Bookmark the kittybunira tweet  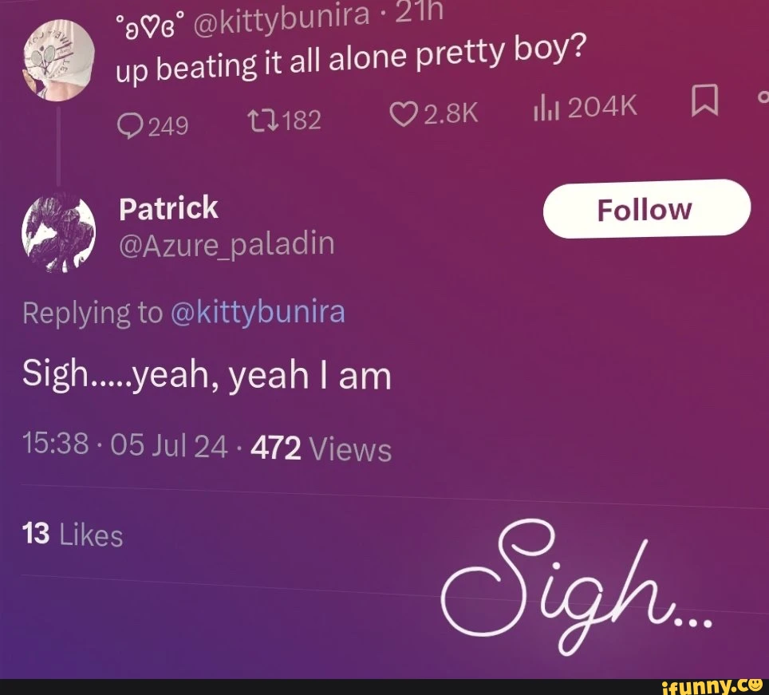click(x=704, y=101)
